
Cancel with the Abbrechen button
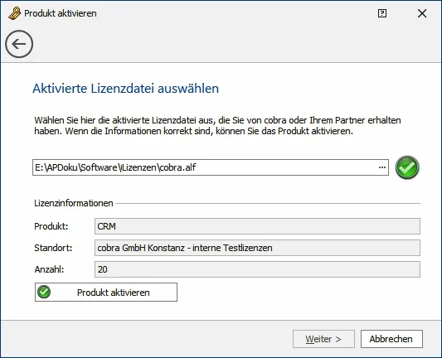click(x=391, y=339)
